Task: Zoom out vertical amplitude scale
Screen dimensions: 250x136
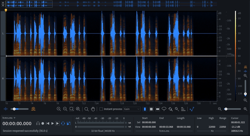Action: [x=245, y=100]
